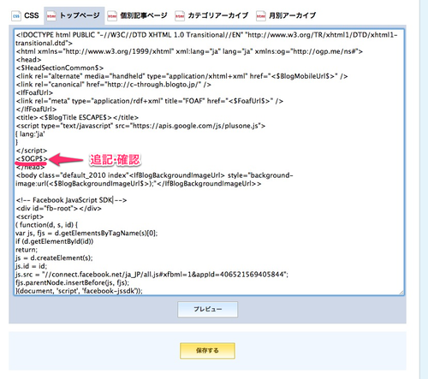This screenshot has height=379, width=428.
Task: Click the return; line
Action: coord(27,250)
